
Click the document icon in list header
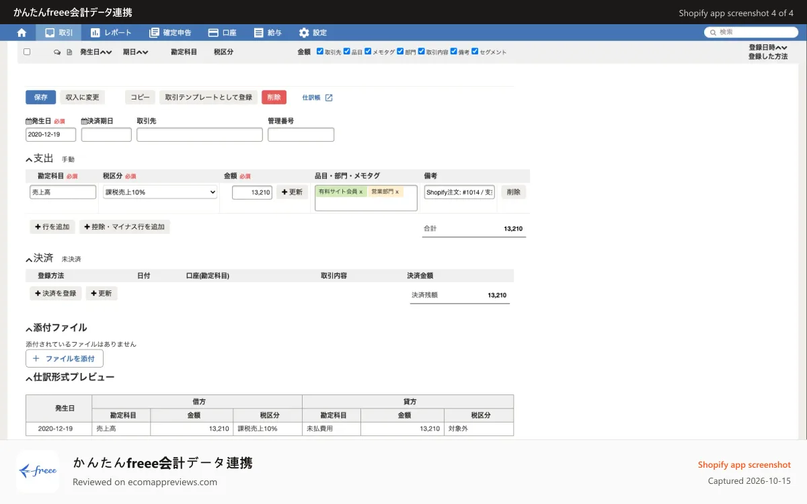click(69, 52)
